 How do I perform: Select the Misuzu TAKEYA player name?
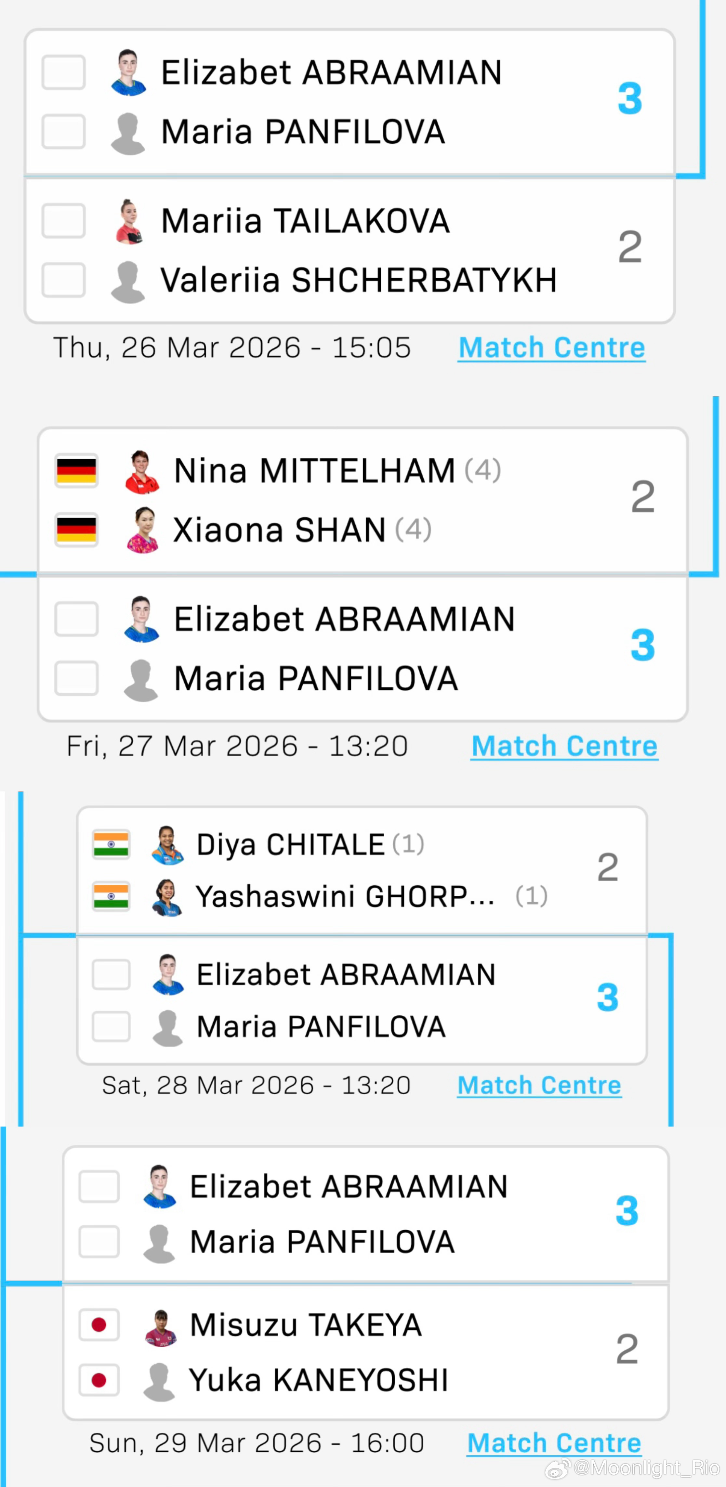[x=306, y=1325]
